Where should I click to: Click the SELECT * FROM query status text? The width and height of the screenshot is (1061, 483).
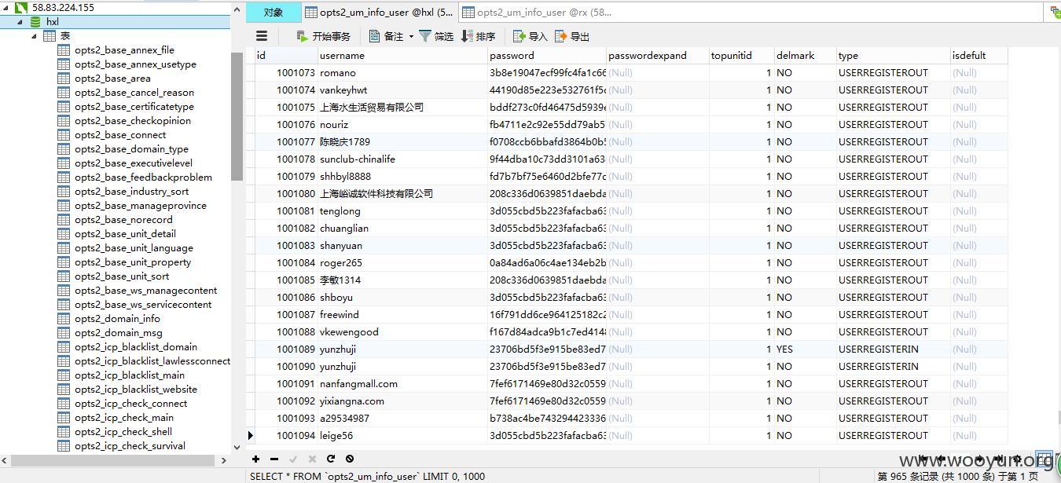[367, 476]
